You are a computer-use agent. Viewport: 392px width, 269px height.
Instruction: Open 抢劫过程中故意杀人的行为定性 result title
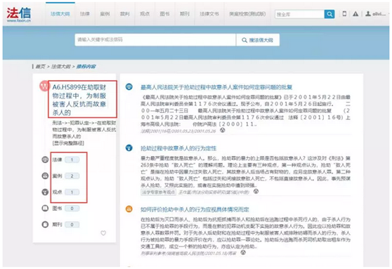pos(178,148)
